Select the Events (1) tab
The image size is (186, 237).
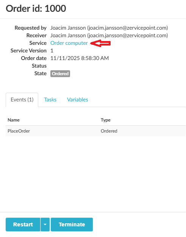click(x=22, y=100)
